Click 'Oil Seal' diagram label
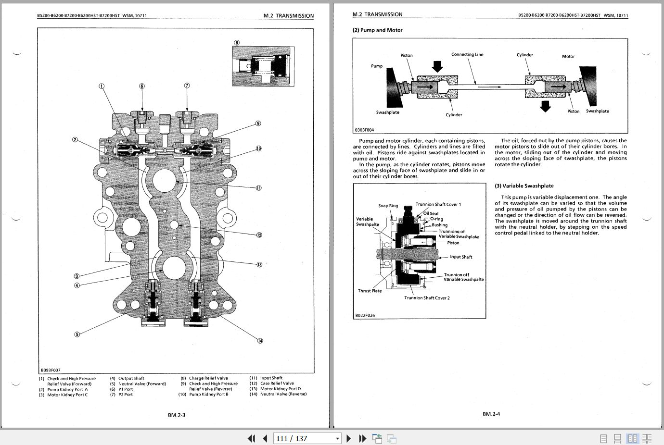664x445 pixels. 431,214
